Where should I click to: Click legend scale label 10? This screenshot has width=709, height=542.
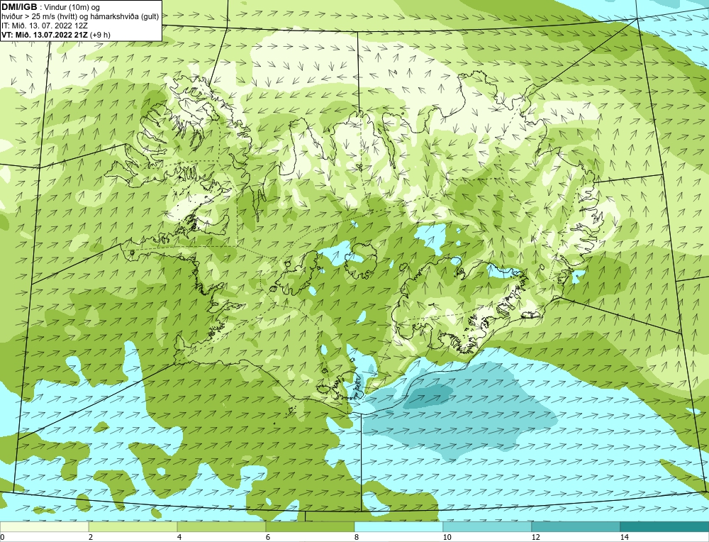(x=447, y=537)
